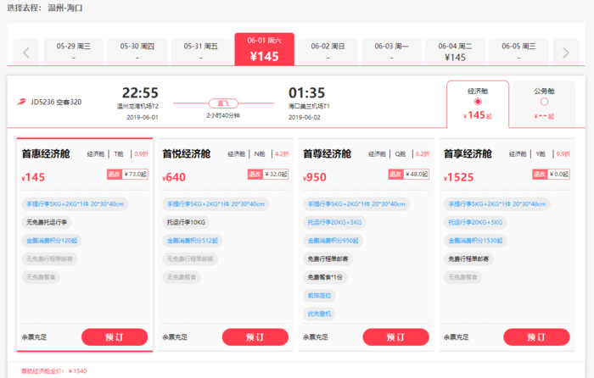
Task: Go to later dates with right arrow
Action: [x=566, y=53]
